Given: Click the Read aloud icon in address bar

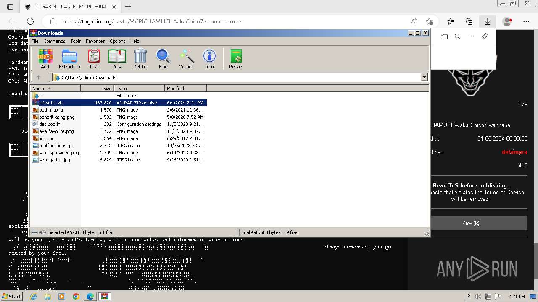Looking at the screenshot, I should pyautogui.click(x=414, y=21).
